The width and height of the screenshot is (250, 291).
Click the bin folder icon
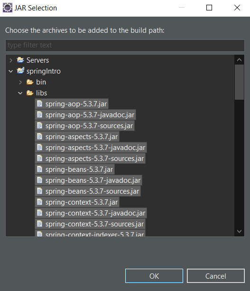(30, 82)
